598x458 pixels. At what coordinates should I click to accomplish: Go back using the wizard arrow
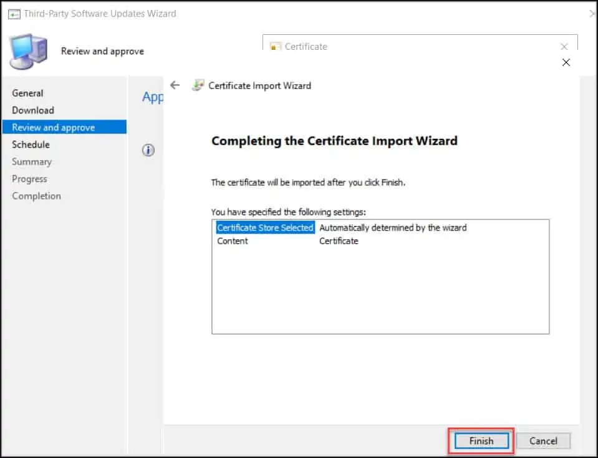[x=175, y=85]
